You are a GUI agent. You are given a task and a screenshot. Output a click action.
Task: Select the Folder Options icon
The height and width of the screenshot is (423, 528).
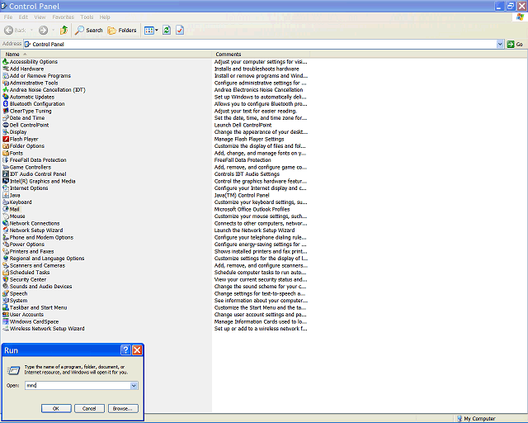tap(6, 146)
